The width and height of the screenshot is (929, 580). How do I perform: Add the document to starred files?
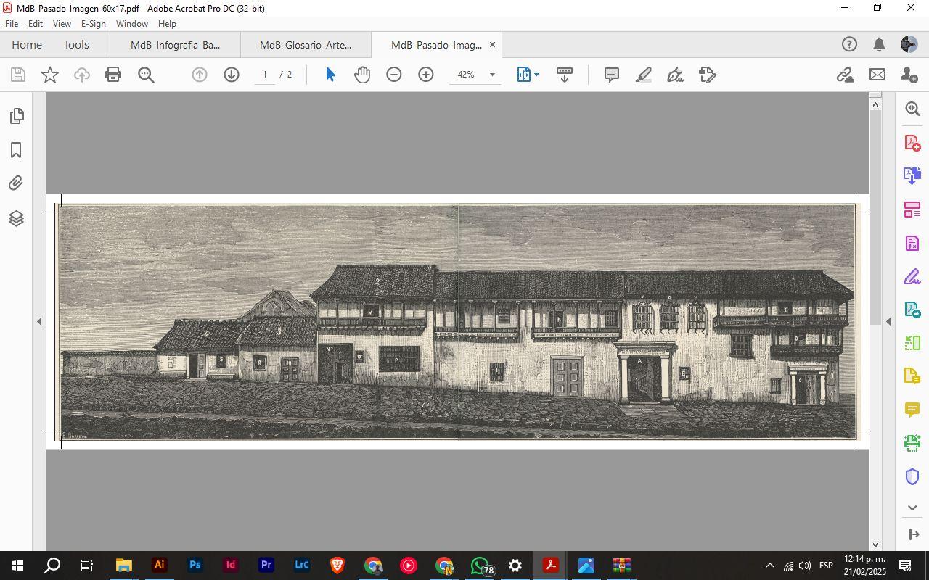50,75
